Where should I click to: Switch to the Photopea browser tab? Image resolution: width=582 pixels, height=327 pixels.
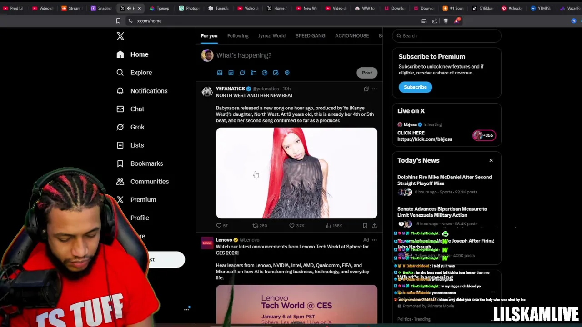click(189, 8)
